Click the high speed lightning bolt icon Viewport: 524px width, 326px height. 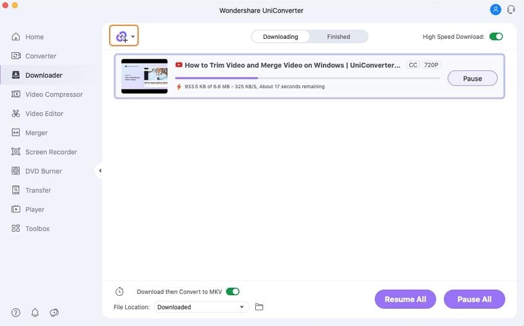[179, 86]
